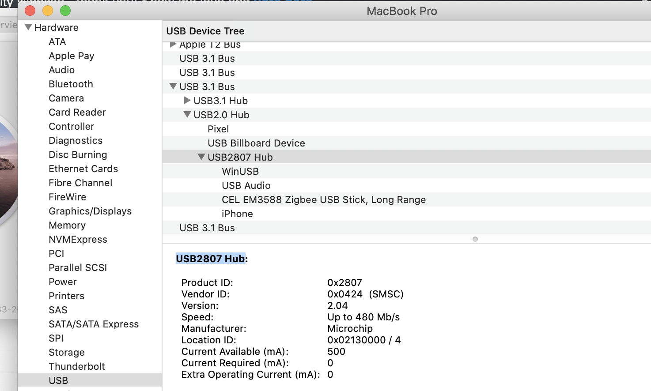Collapse the Hardware section in the sidebar
The height and width of the screenshot is (391, 651).
(28, 27)
